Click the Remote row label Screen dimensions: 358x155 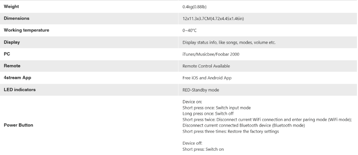pyautogui.click(x=12, y=66)
